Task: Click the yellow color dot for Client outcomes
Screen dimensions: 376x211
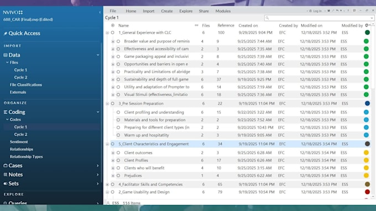Action: [x=366, y=153]
